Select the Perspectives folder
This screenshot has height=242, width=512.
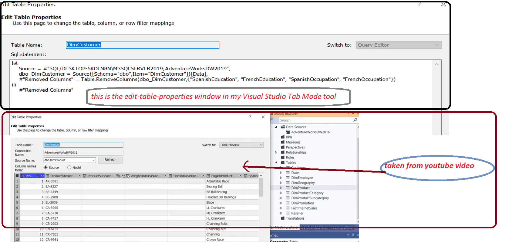click(x=295, y=147)
